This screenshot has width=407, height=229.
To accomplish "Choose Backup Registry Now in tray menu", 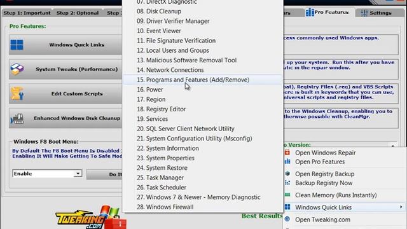I will coord(345,183).
